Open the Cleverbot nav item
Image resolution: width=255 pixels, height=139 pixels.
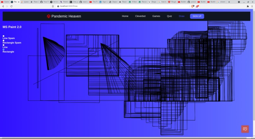[x=140, y=16]
